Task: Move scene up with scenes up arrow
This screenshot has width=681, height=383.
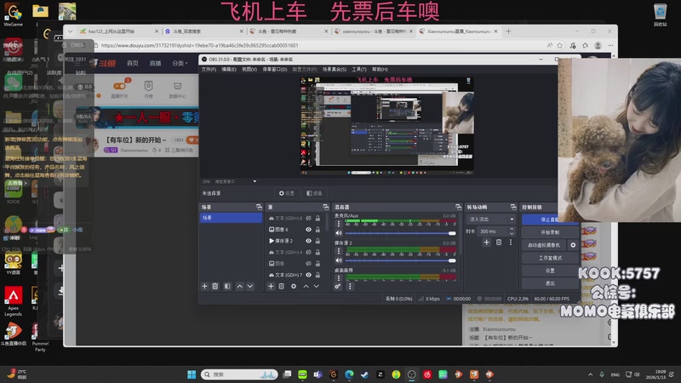Action: tap(239, 286)
